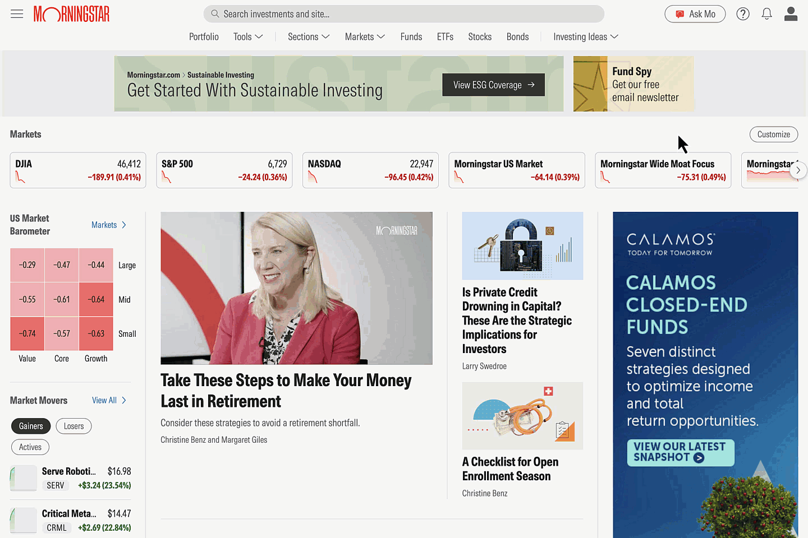Open the Bonds navigation item
Screen dimensions: 808x538
(x=517, y=36)
